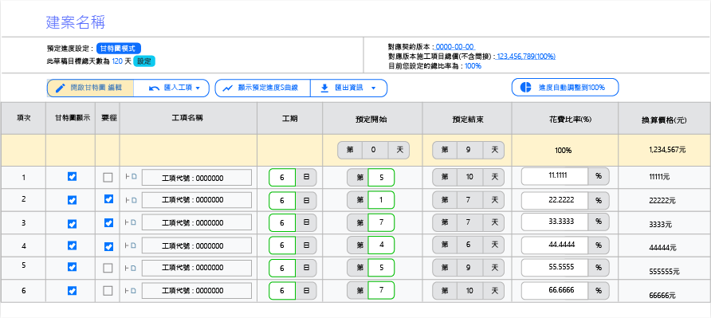Uncheck the 要徑 checkbox in row 3
Image resolution: width=711 pixels, height=318 pixels.
(x=108, y=222)
